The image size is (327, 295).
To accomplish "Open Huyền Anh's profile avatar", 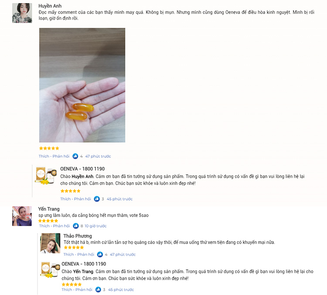I will click(22, 13).
